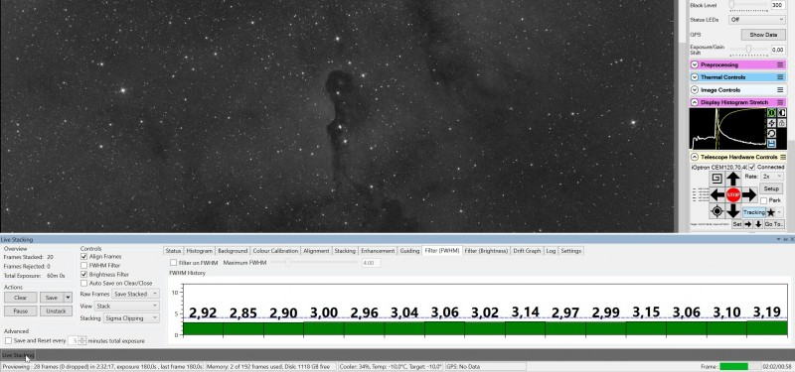
Task: Click the Go To.. button
Action: [774, 224]
